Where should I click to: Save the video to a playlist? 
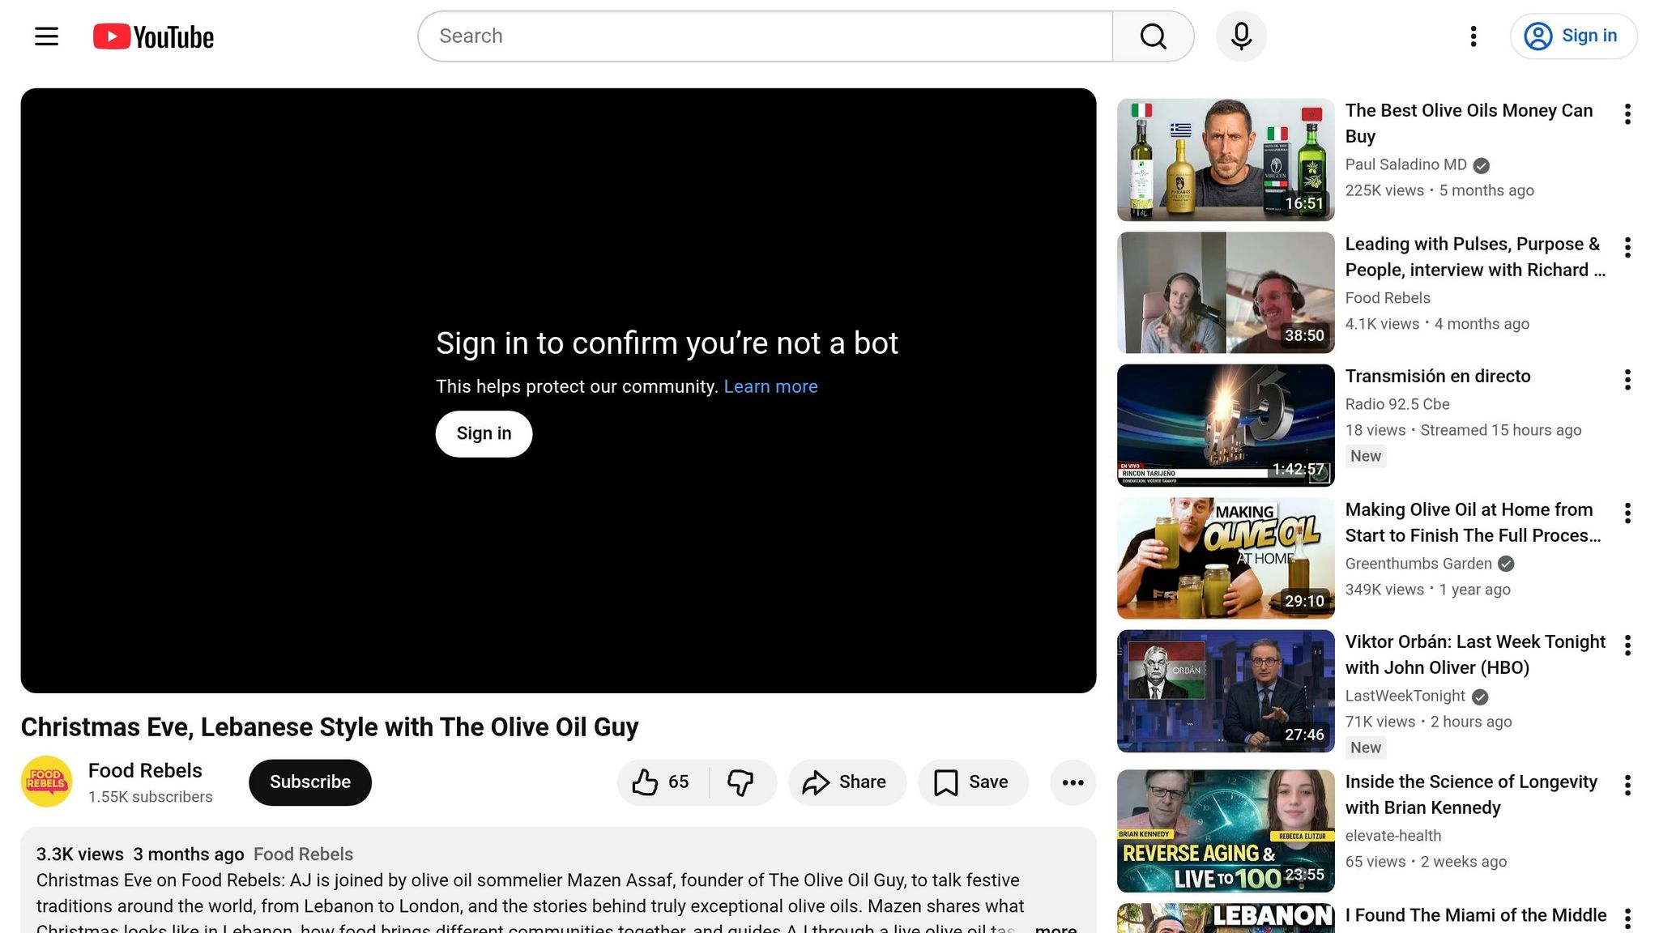973,782
